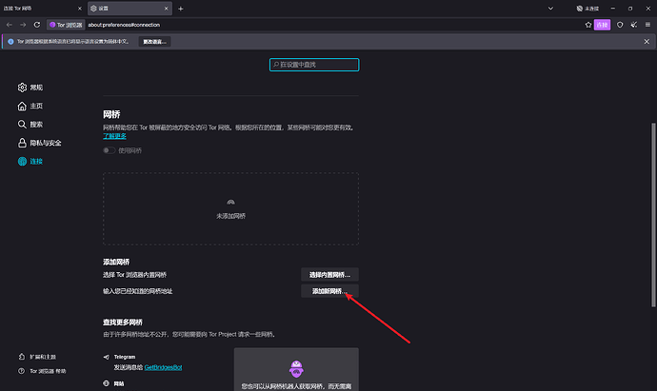Click the vertical scrollbar of the settings page
This screenshot has width=657, height=391.
[653, 215]
